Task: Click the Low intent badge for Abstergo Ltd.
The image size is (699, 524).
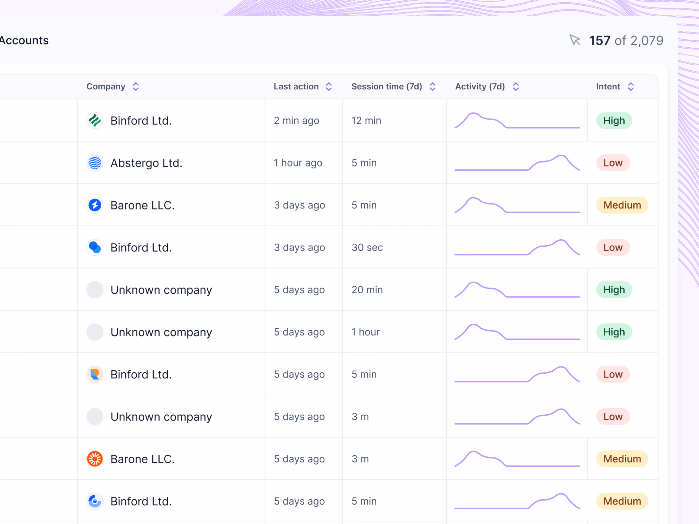Action: coord(613,163)
